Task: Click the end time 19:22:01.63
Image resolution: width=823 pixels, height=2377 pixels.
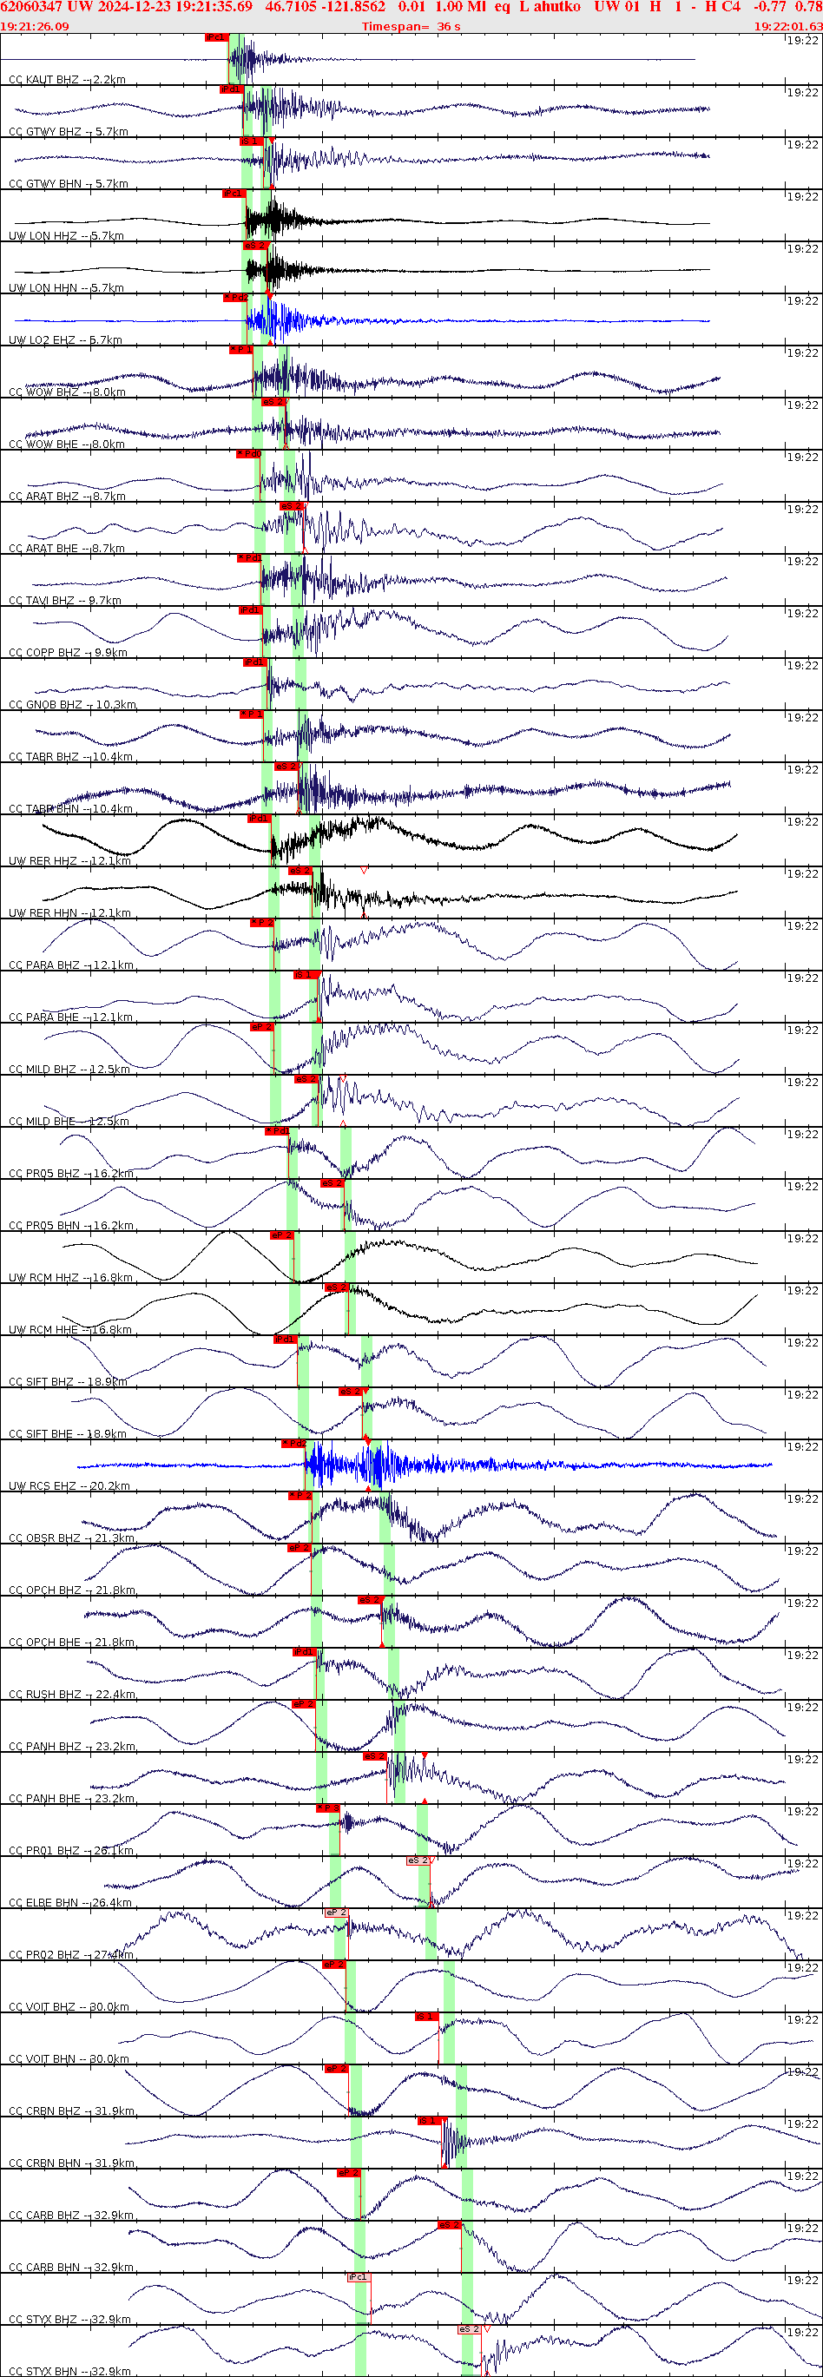Action: pyautogui.click(x=788, y=26)
